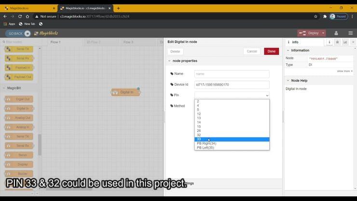Open the debug messages sidebar icon

(337, 42)
